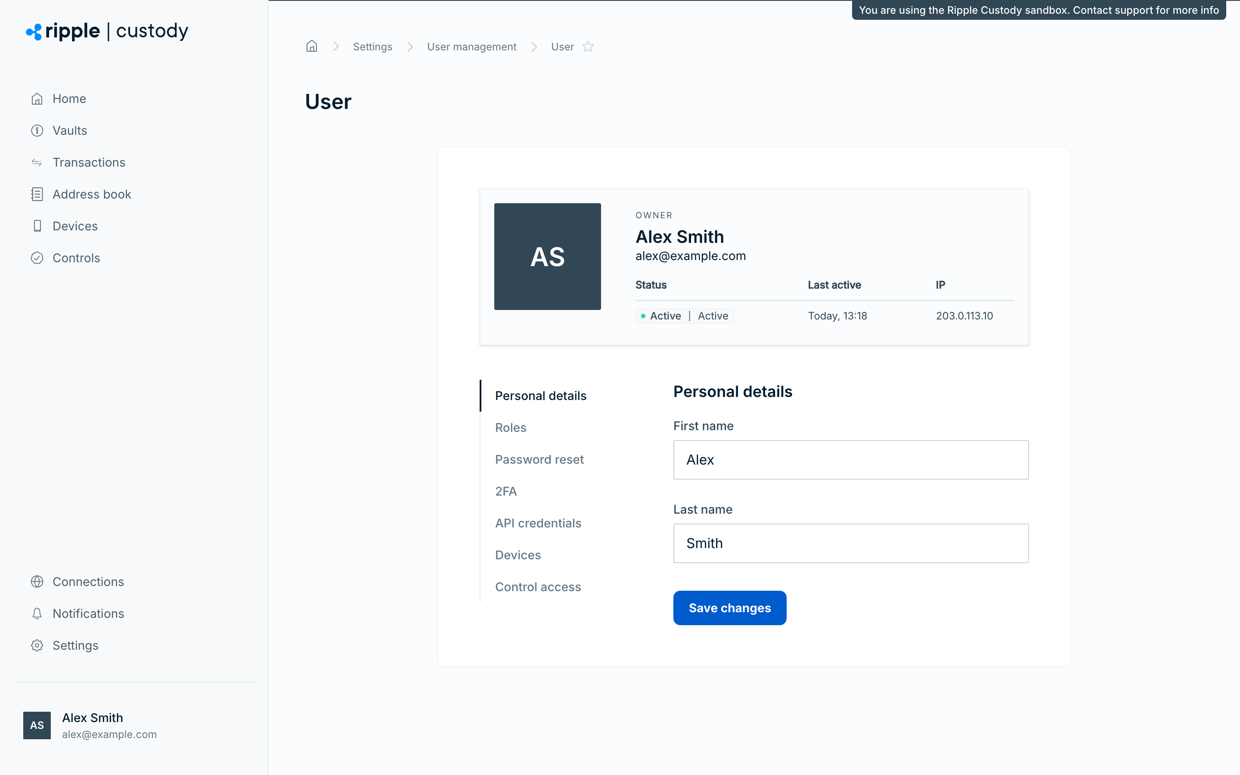
Task: Open the Control access tab
Action: coord(538,586)
